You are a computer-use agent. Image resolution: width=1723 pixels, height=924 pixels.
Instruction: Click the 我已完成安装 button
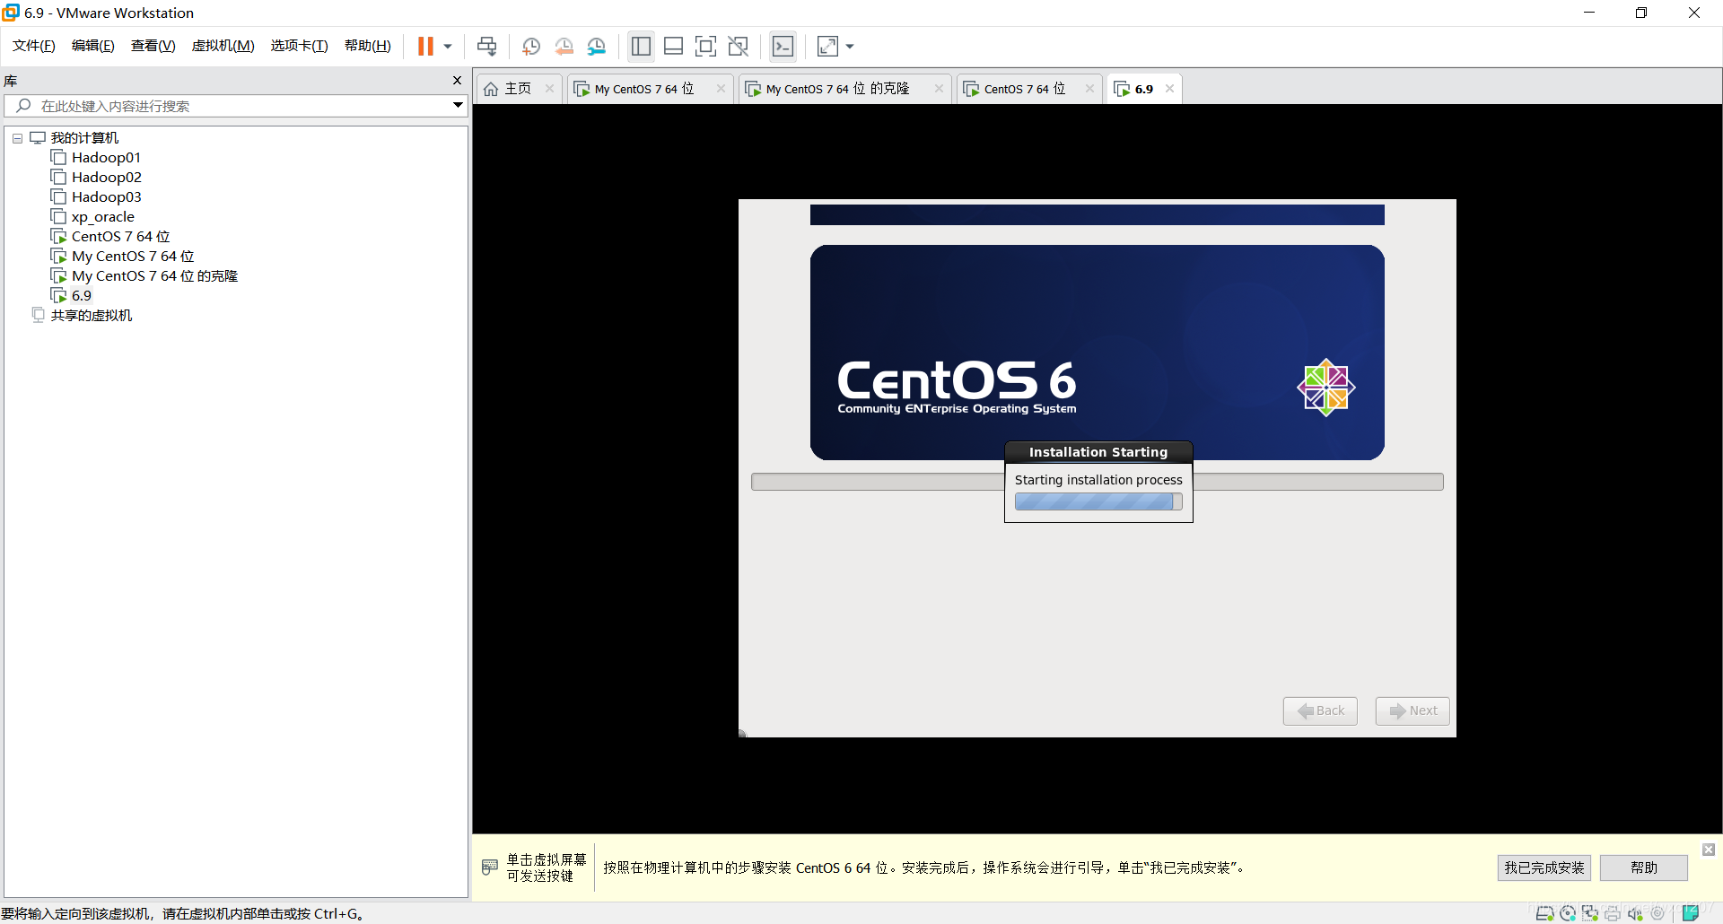click(1544, 867)
